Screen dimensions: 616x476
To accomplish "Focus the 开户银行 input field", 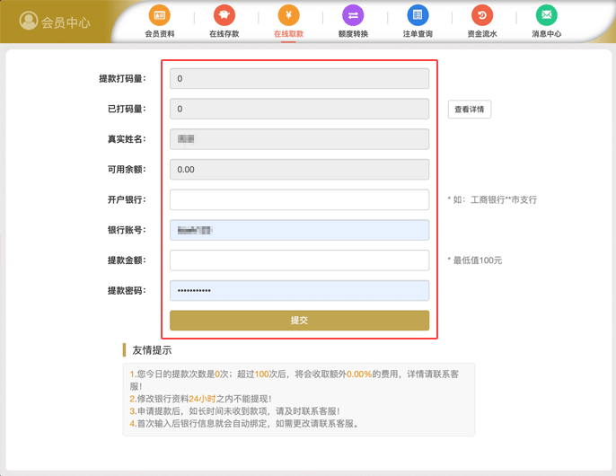I will [x=299, y=199].
